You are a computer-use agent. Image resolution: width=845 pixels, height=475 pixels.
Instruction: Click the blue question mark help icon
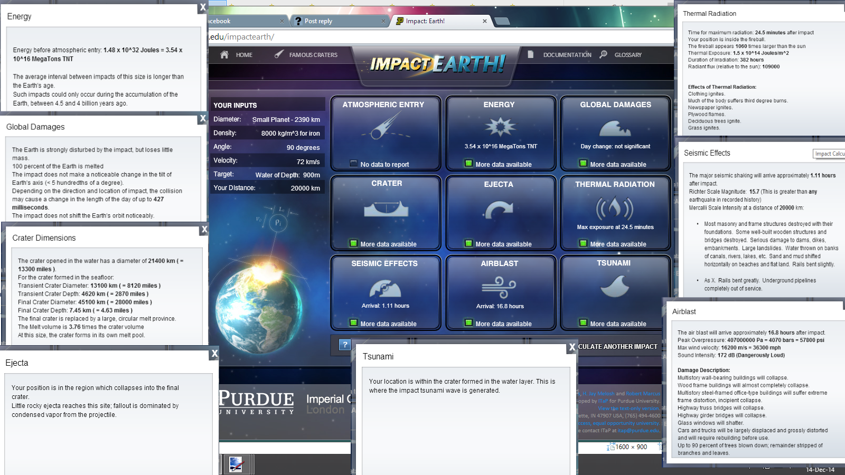click(345, 345)
